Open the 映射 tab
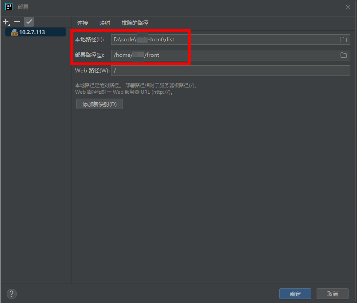This screenshot has width=357, height=303. pyautogui.click(x=105, y=23)
